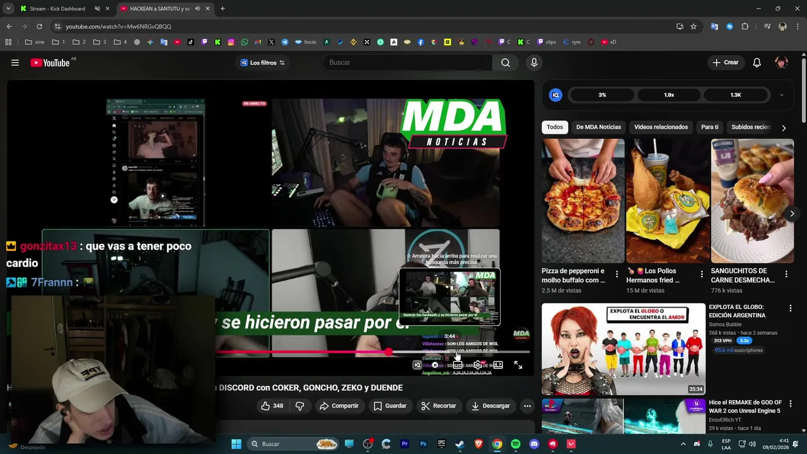The image size is (807, 454).
Task: Click the Recortar button
Action: [x=438, y=406]
